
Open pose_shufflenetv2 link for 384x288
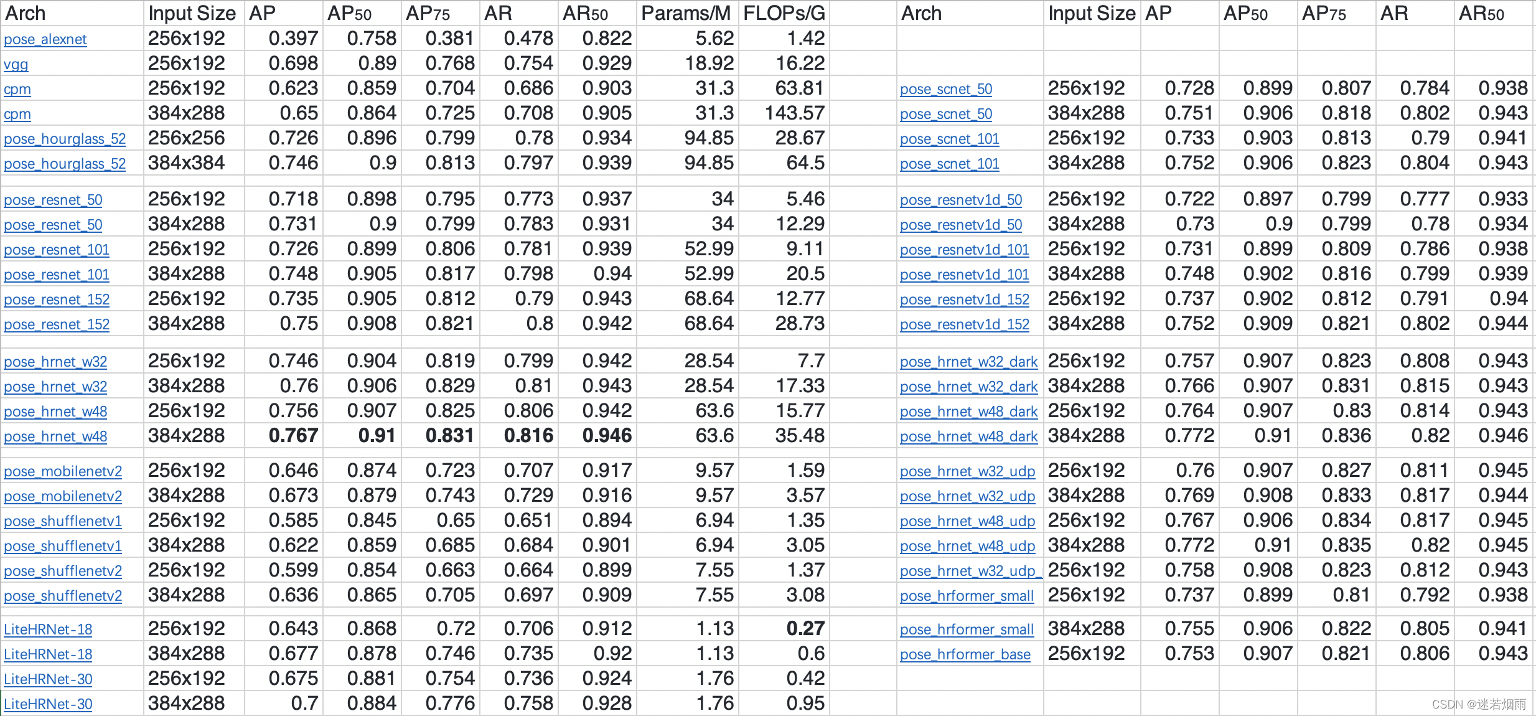pyautogui.click(x=63, y=596)
